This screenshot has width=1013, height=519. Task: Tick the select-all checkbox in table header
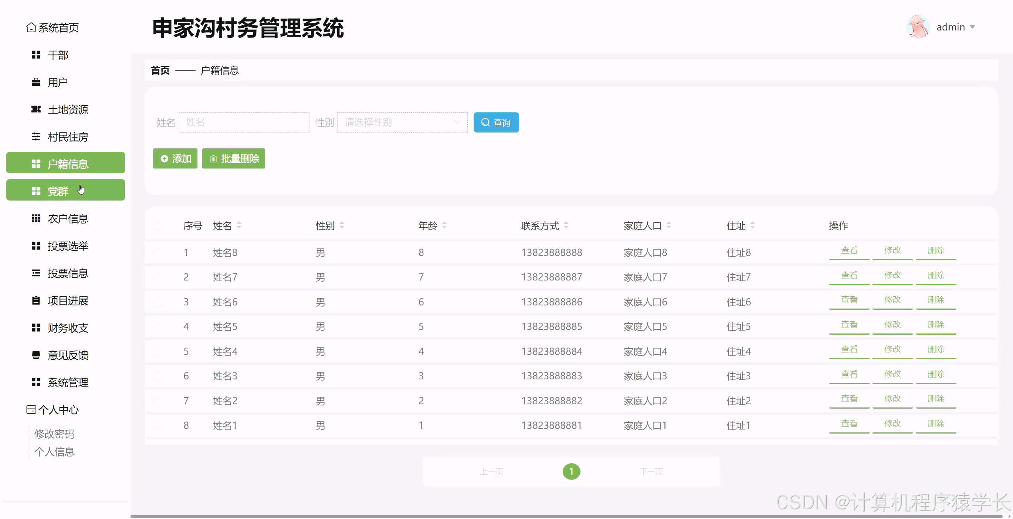pyautogui.click(x=158, y=226)
